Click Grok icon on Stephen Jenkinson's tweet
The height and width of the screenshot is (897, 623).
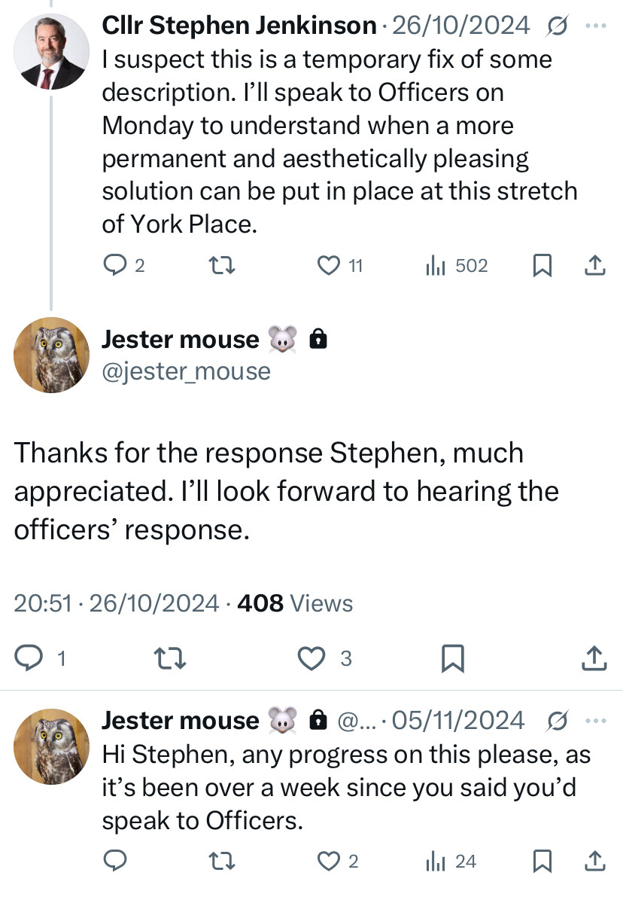[558, 26]
